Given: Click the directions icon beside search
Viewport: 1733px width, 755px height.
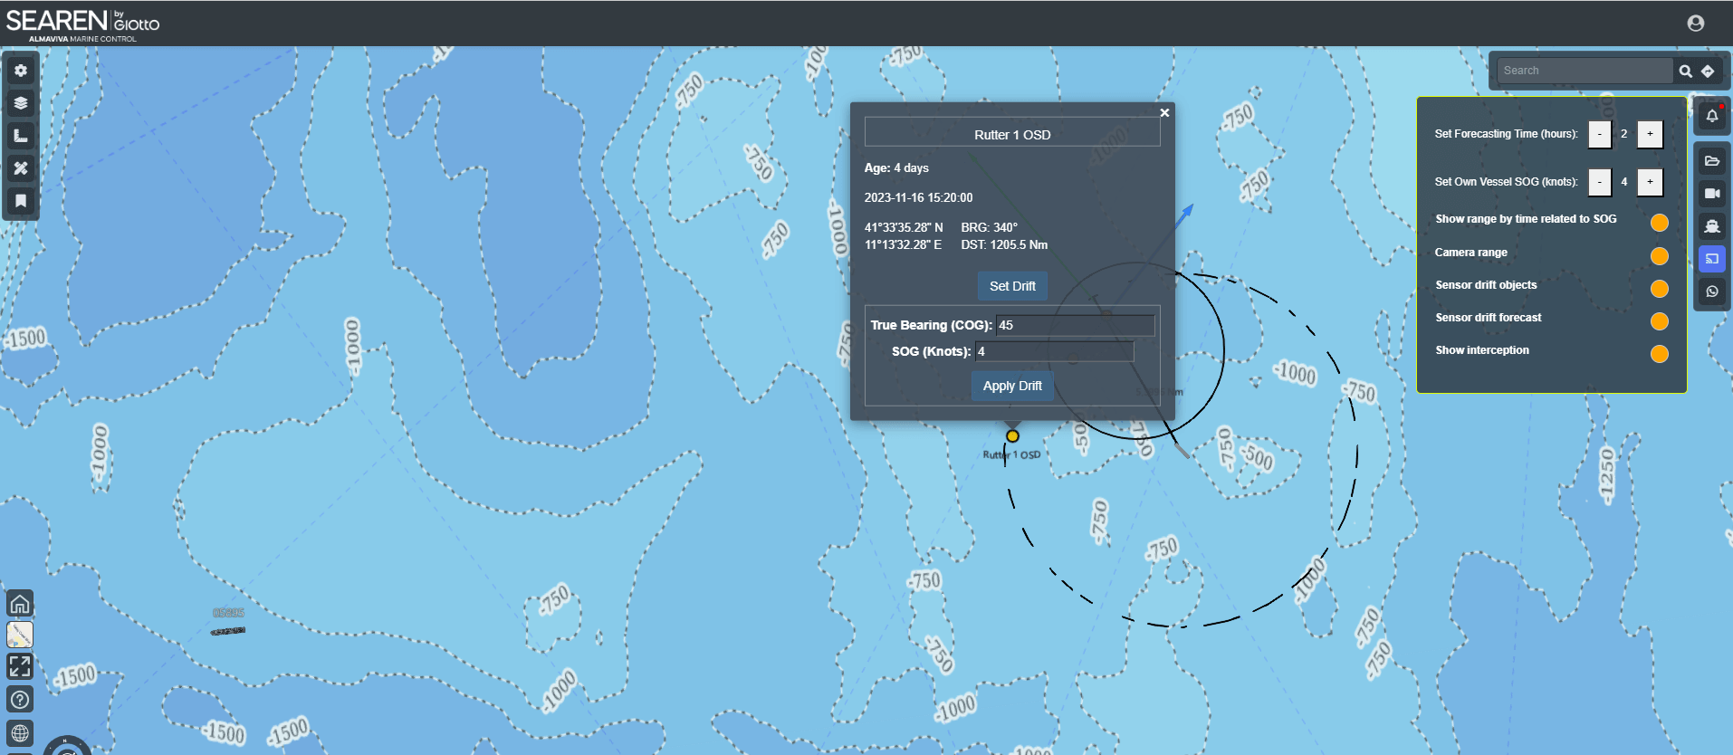Looking at the screenshot, I should pos(1708,71).
